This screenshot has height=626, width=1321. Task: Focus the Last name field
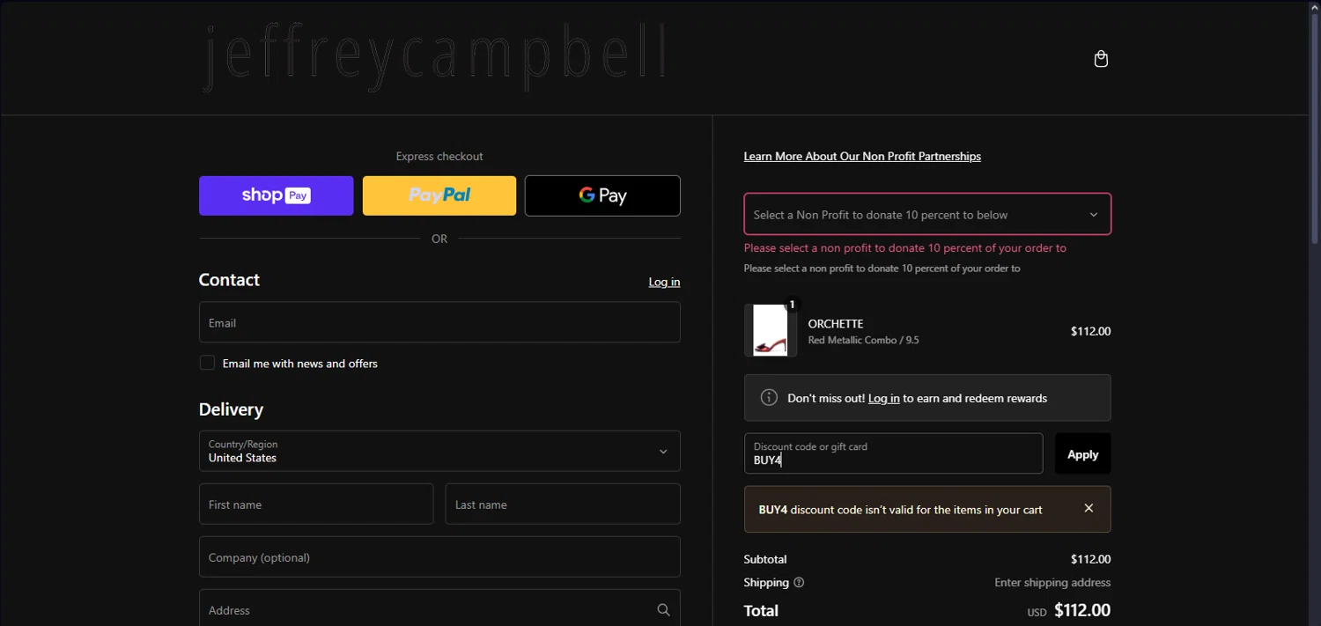(563, 504)
